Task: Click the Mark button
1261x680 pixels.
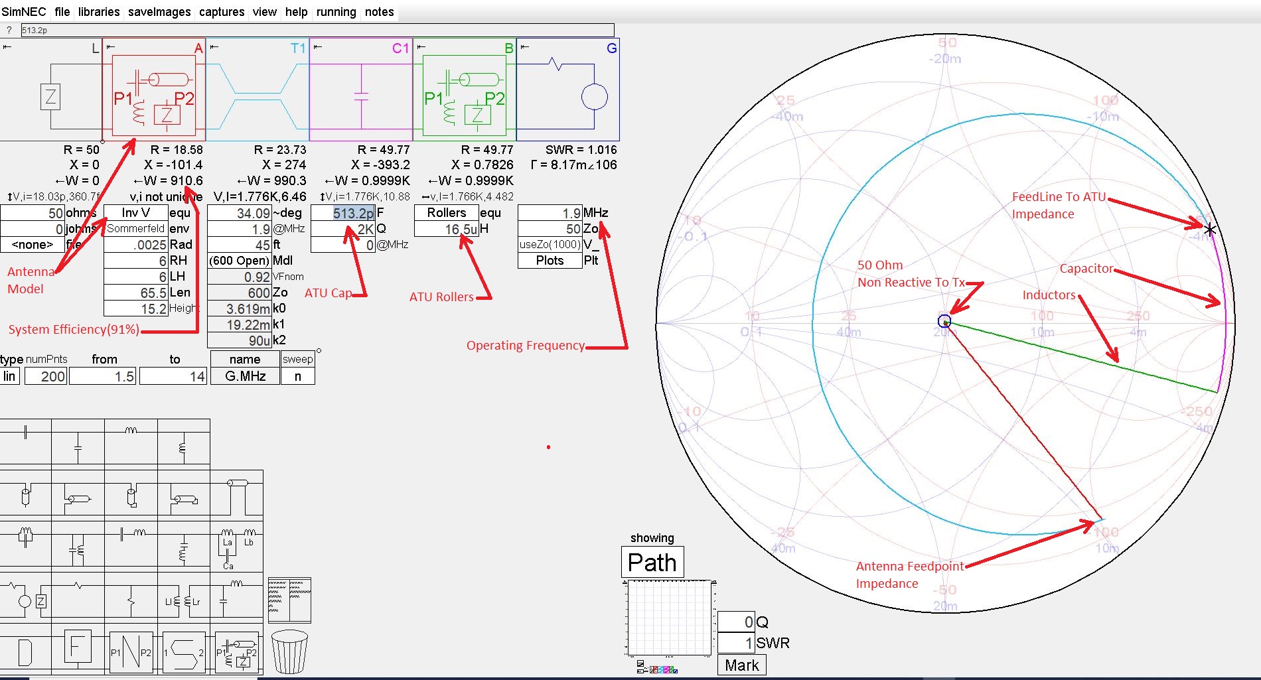Action: 741,665
